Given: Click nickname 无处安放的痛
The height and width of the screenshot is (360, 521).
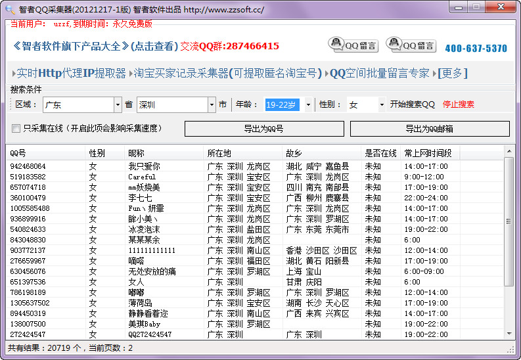Looking at the screenshot, I should pyautogui.click(x=152, y=271).
